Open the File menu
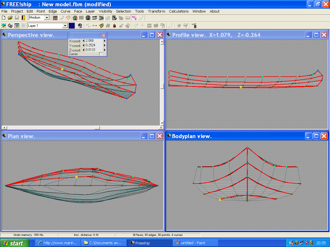 tap(4, 11)
